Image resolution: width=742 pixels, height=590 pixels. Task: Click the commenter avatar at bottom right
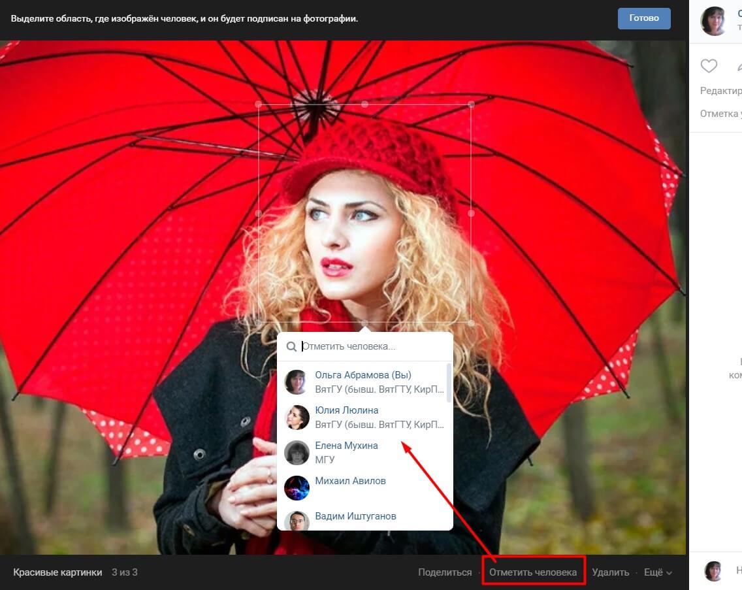tap(714, 571)
